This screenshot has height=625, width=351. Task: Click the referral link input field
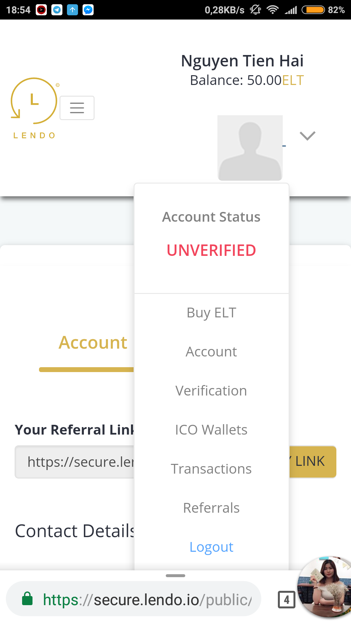(75, 462)
